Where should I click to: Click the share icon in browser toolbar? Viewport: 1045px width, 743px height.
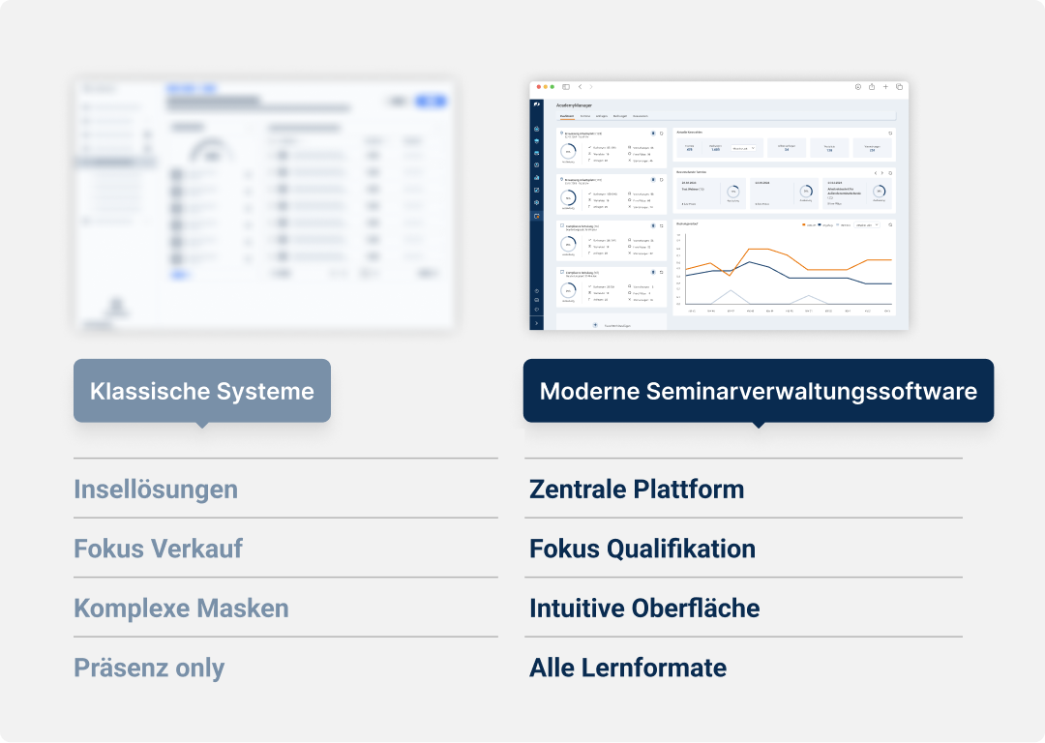pos(871,87)
